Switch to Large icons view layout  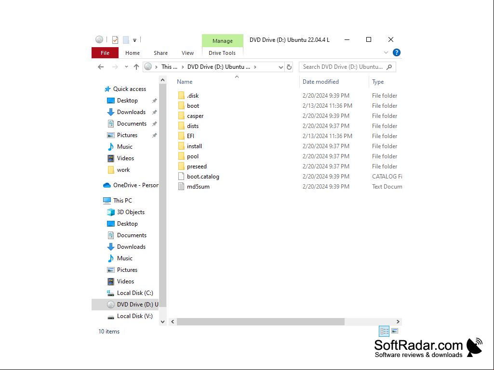pos(395,331)
